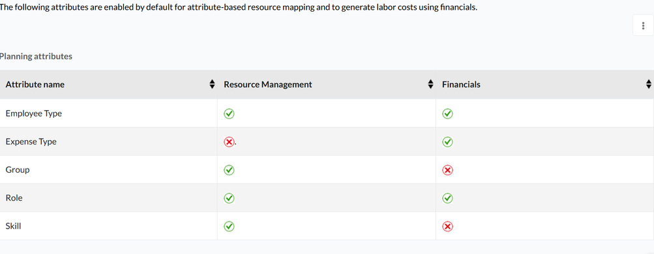The width and height of the screenshot is (654, 254).
Task: Select the Skill row label
Action: (x=13, y=226)
